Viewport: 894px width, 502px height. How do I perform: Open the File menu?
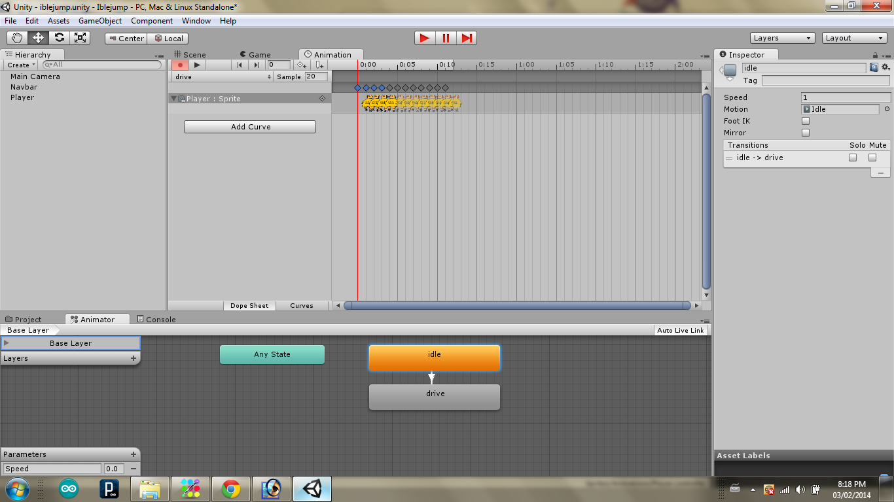click(10, 21)
